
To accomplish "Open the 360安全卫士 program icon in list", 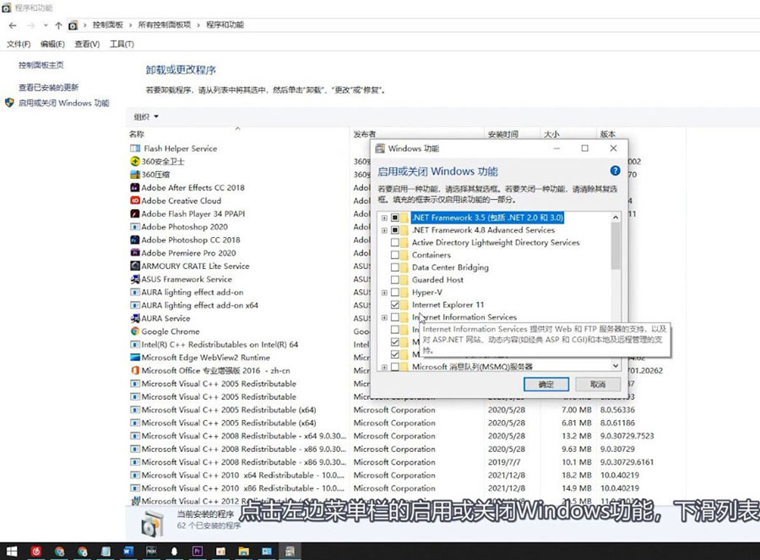I will coord(135,161).
